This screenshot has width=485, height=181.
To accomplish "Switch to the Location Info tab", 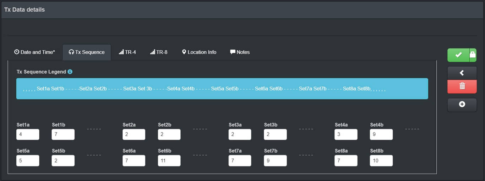I will [199, 52].
